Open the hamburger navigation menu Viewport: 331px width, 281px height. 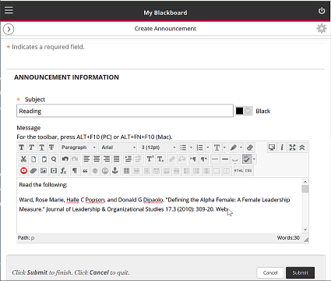click(9, 10)
